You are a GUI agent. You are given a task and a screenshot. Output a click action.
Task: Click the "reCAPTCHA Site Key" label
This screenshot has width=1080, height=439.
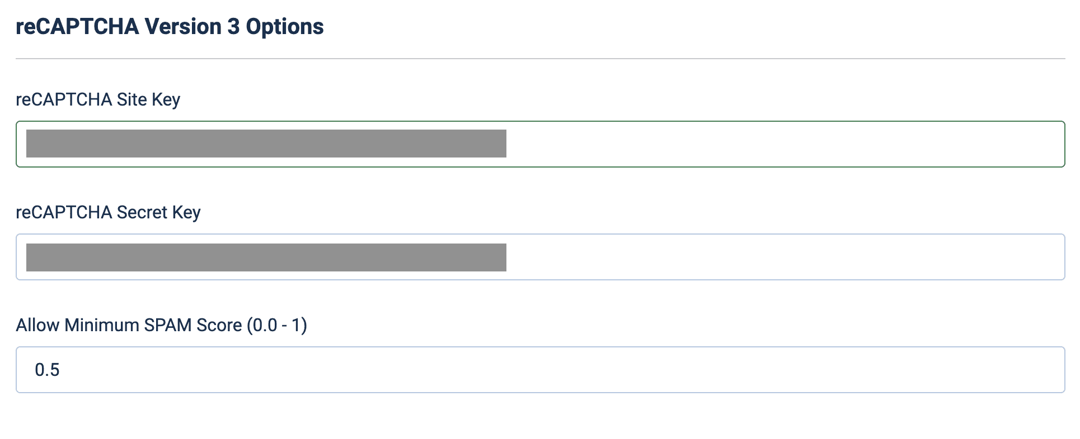pyautogui.click(x=98, y=99)
